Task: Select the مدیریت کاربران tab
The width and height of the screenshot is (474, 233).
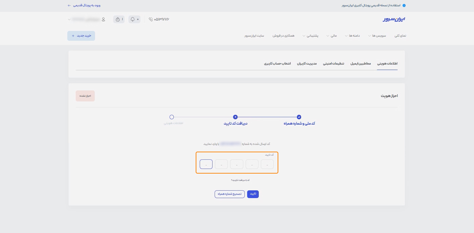Action: pos(306,63)
